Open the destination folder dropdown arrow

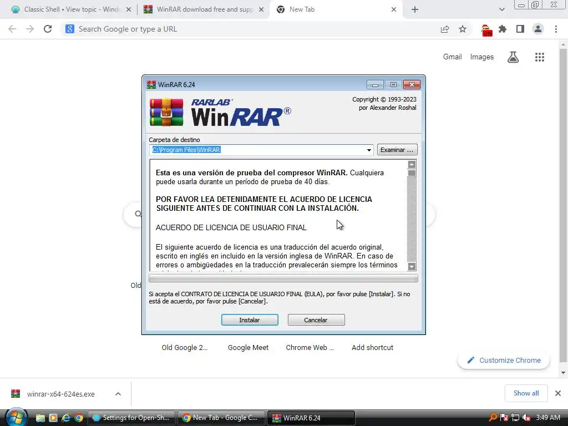coord(369,150)
